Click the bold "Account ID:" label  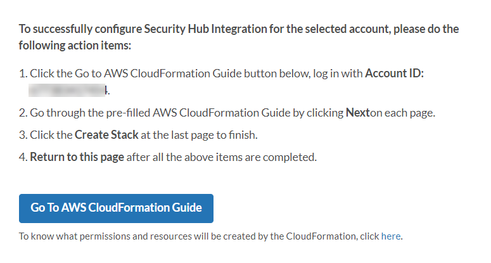tap(394, 73)
